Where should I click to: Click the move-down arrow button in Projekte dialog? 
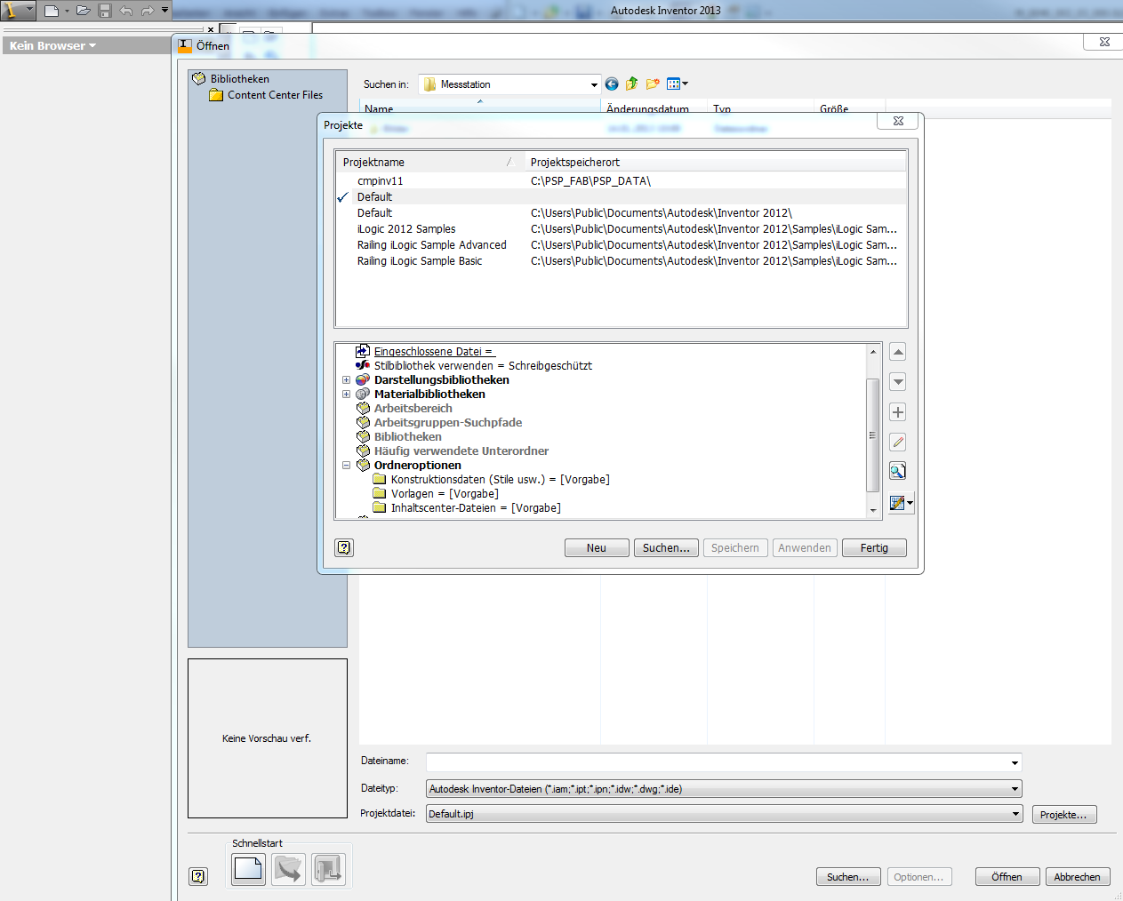898,382
